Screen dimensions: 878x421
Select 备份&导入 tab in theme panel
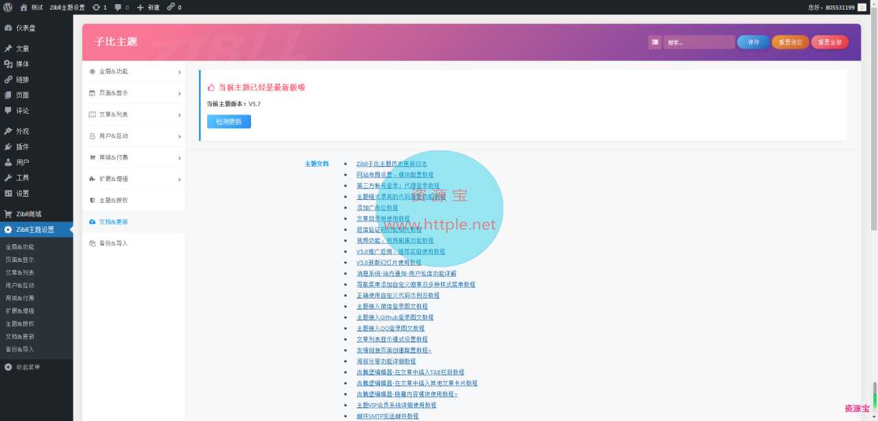click(x=134, y=243)
